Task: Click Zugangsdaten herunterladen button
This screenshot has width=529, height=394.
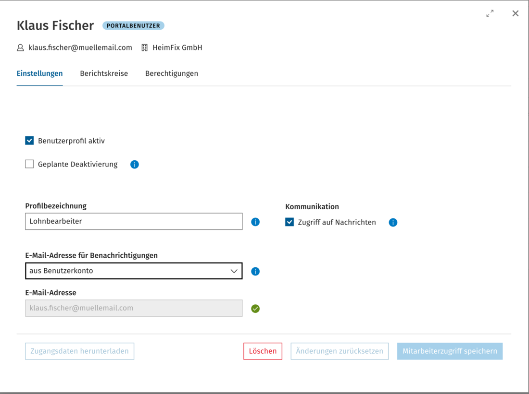Action: pos(80,351)
